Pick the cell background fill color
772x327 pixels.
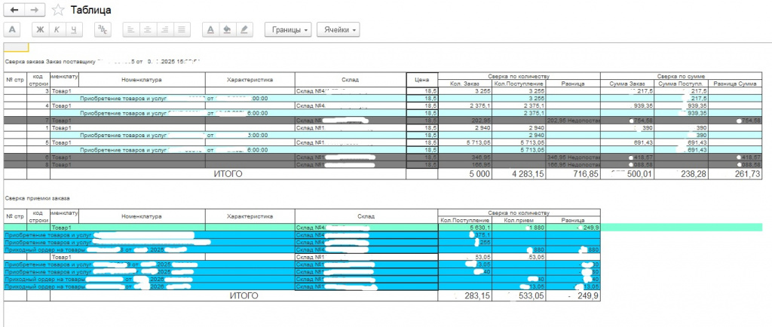(227, 30)
